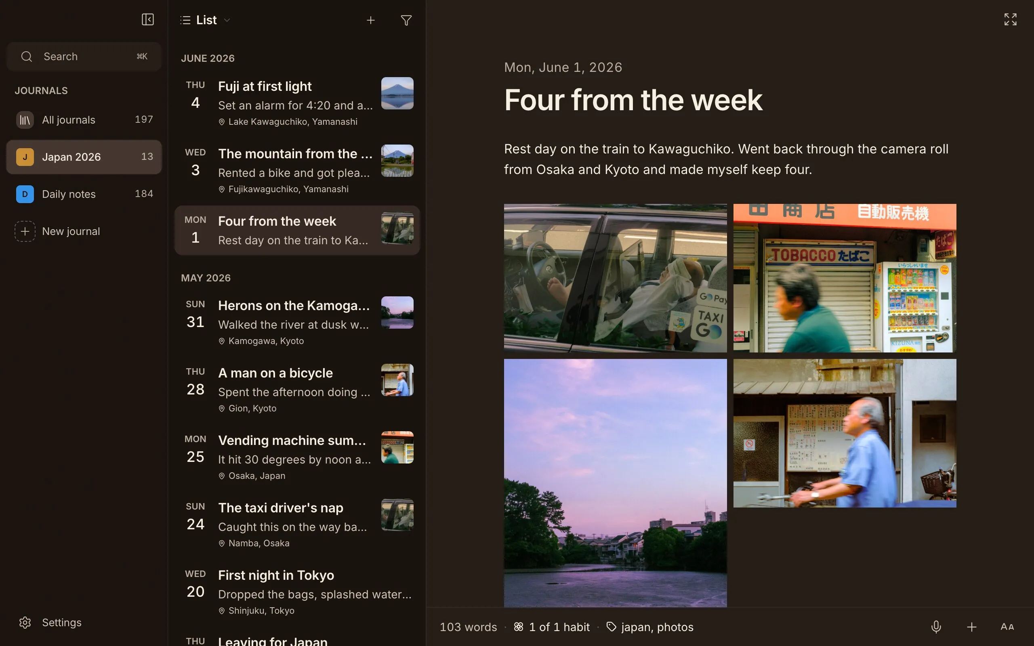Start voice dictation with the microphone icon

tap(936, 627)
